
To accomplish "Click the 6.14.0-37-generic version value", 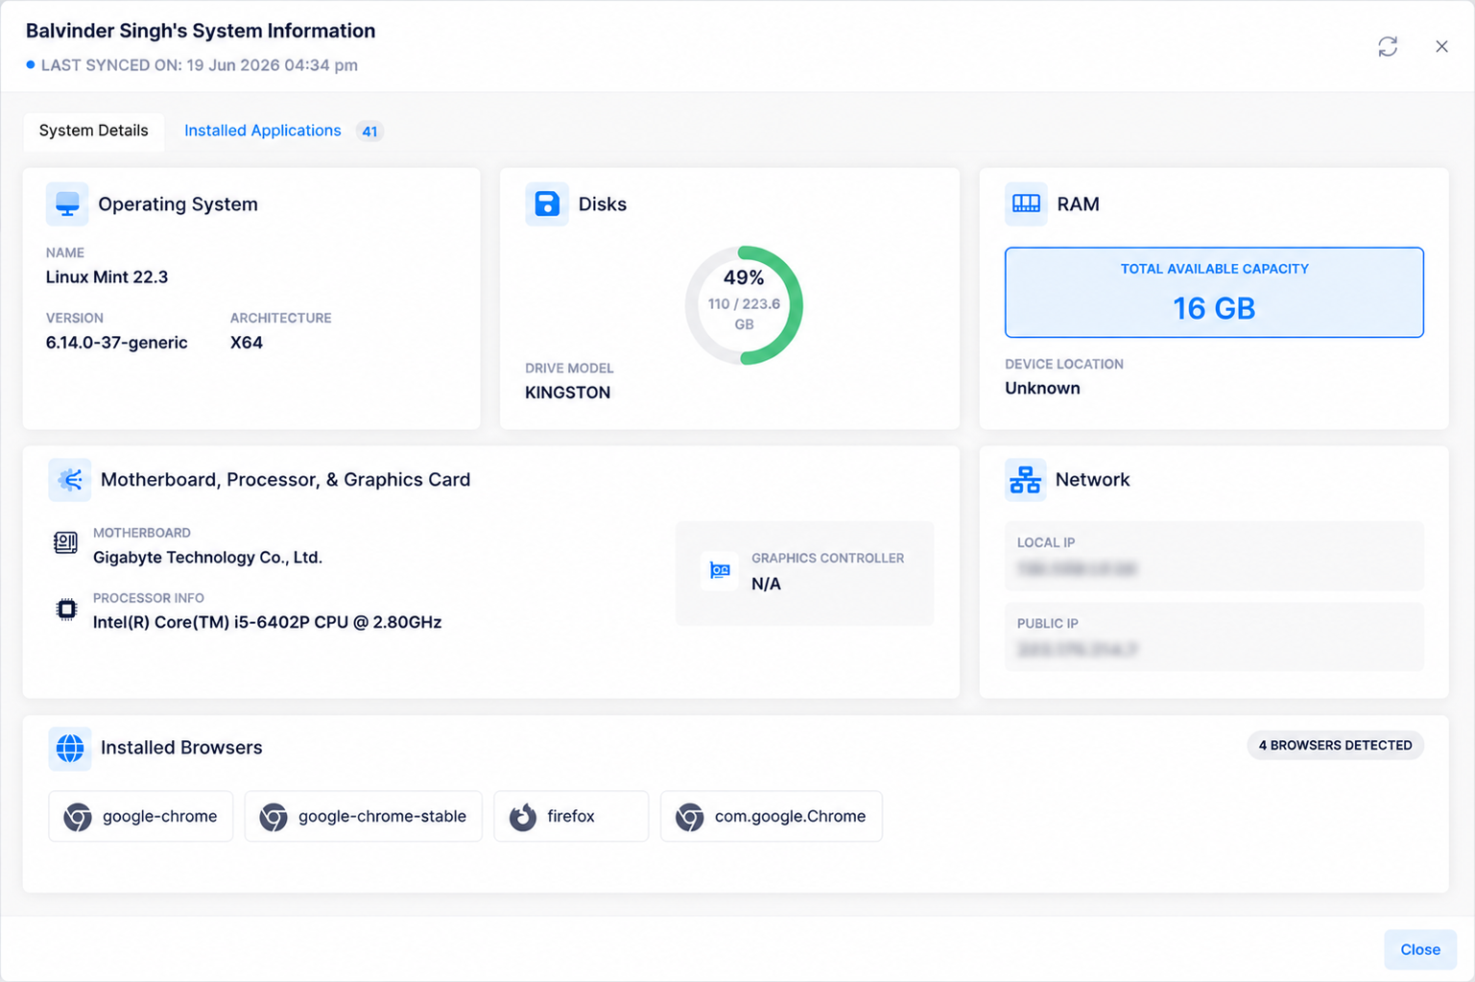I will (x=116, y=343).
